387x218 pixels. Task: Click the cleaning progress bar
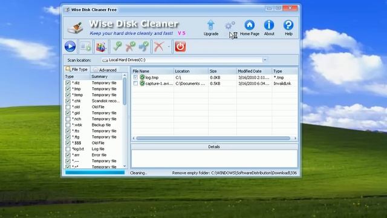pos(95,173)
